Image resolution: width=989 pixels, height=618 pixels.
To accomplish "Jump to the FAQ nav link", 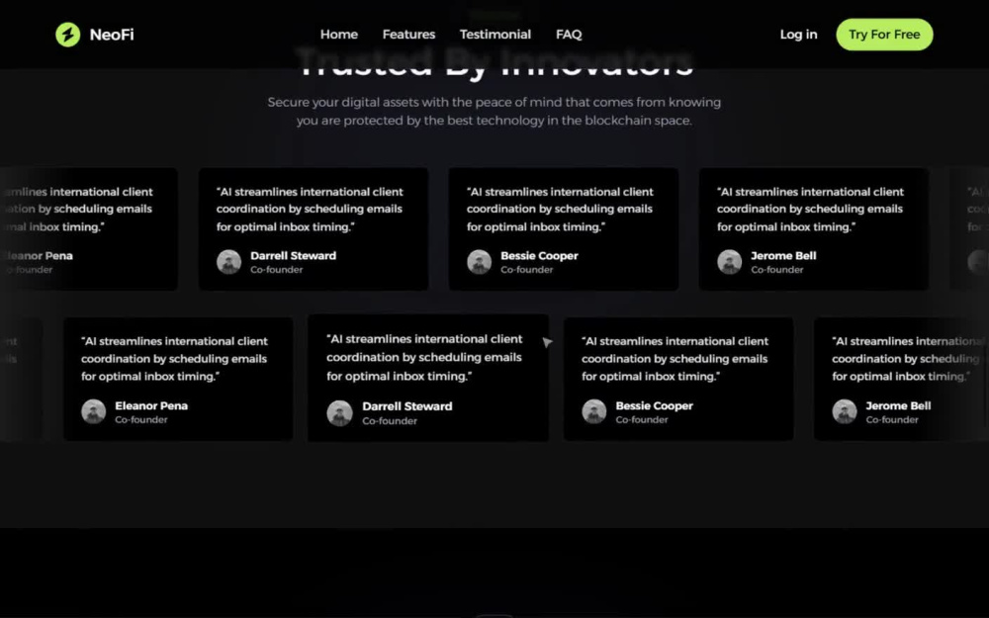I will pos(569,35).
